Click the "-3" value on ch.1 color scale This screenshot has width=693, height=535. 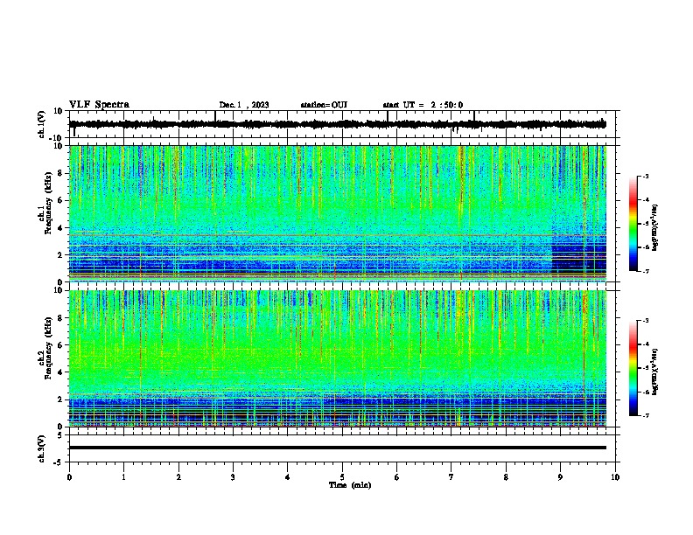645,176
